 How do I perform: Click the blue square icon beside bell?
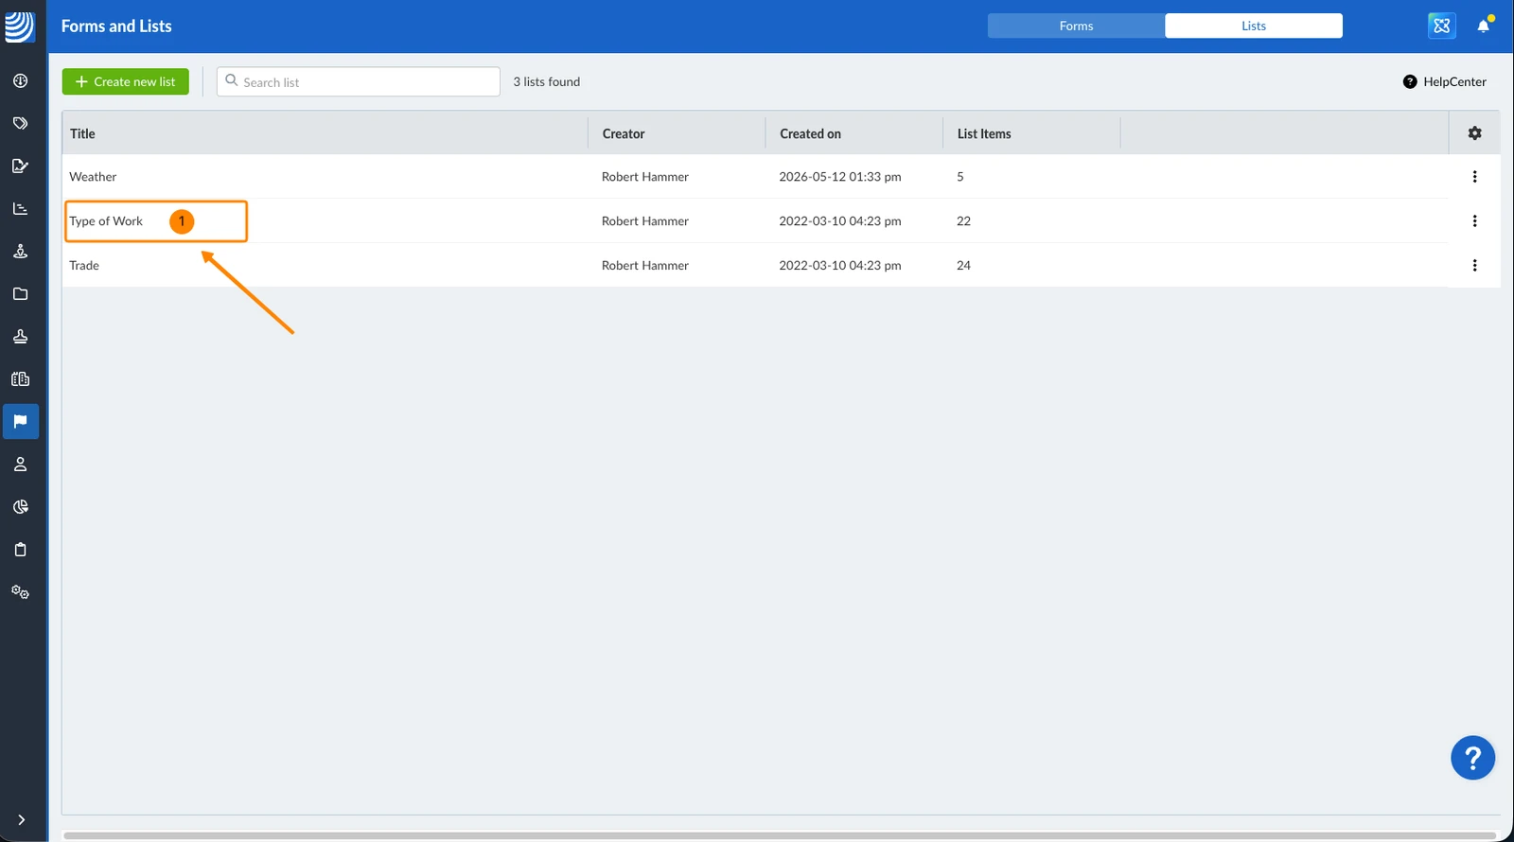(1441, 26)
